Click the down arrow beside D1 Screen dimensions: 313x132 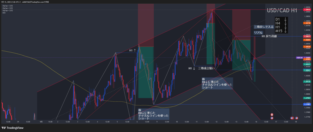click(285, 19)
